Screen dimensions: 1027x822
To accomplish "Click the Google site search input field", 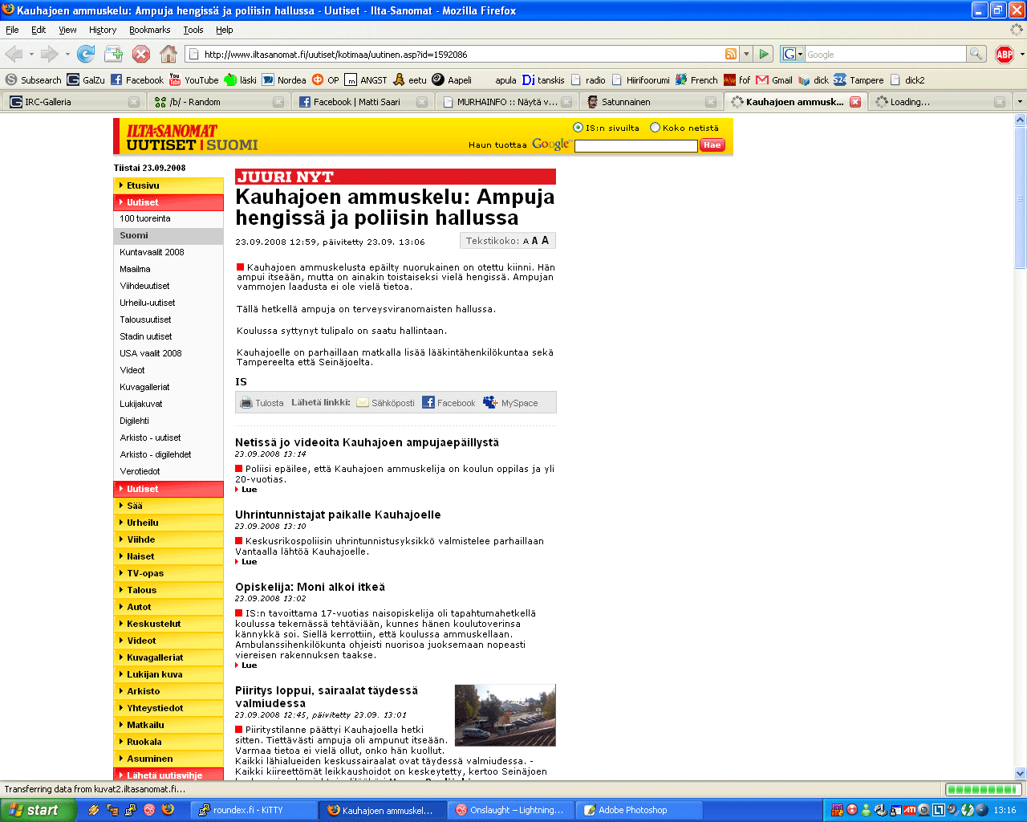I will [635, 145].
